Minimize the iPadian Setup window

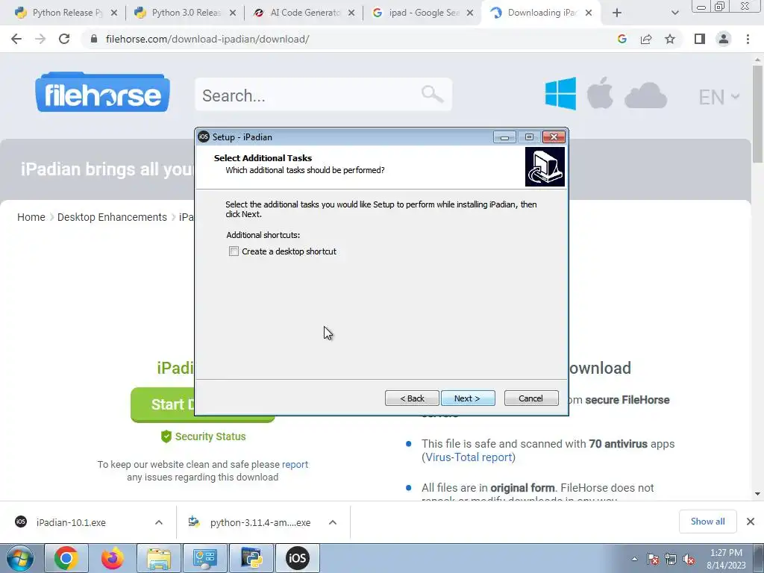(505, 137)
